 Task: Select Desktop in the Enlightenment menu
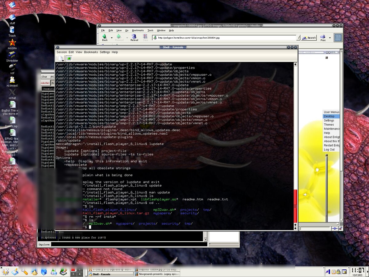331,116
